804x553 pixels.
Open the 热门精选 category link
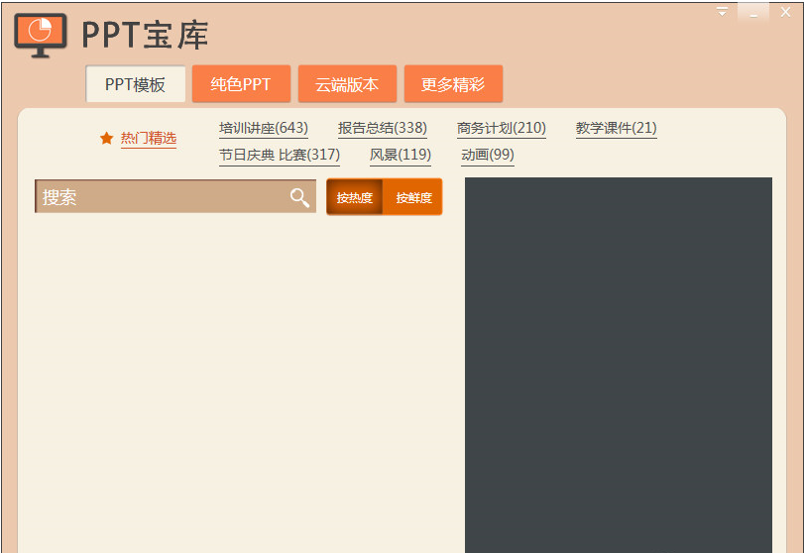149,139
